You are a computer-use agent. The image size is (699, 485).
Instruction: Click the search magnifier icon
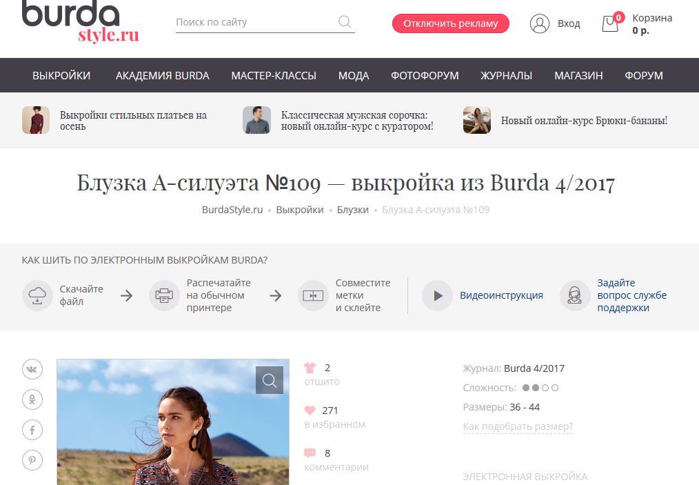[345, 22]
